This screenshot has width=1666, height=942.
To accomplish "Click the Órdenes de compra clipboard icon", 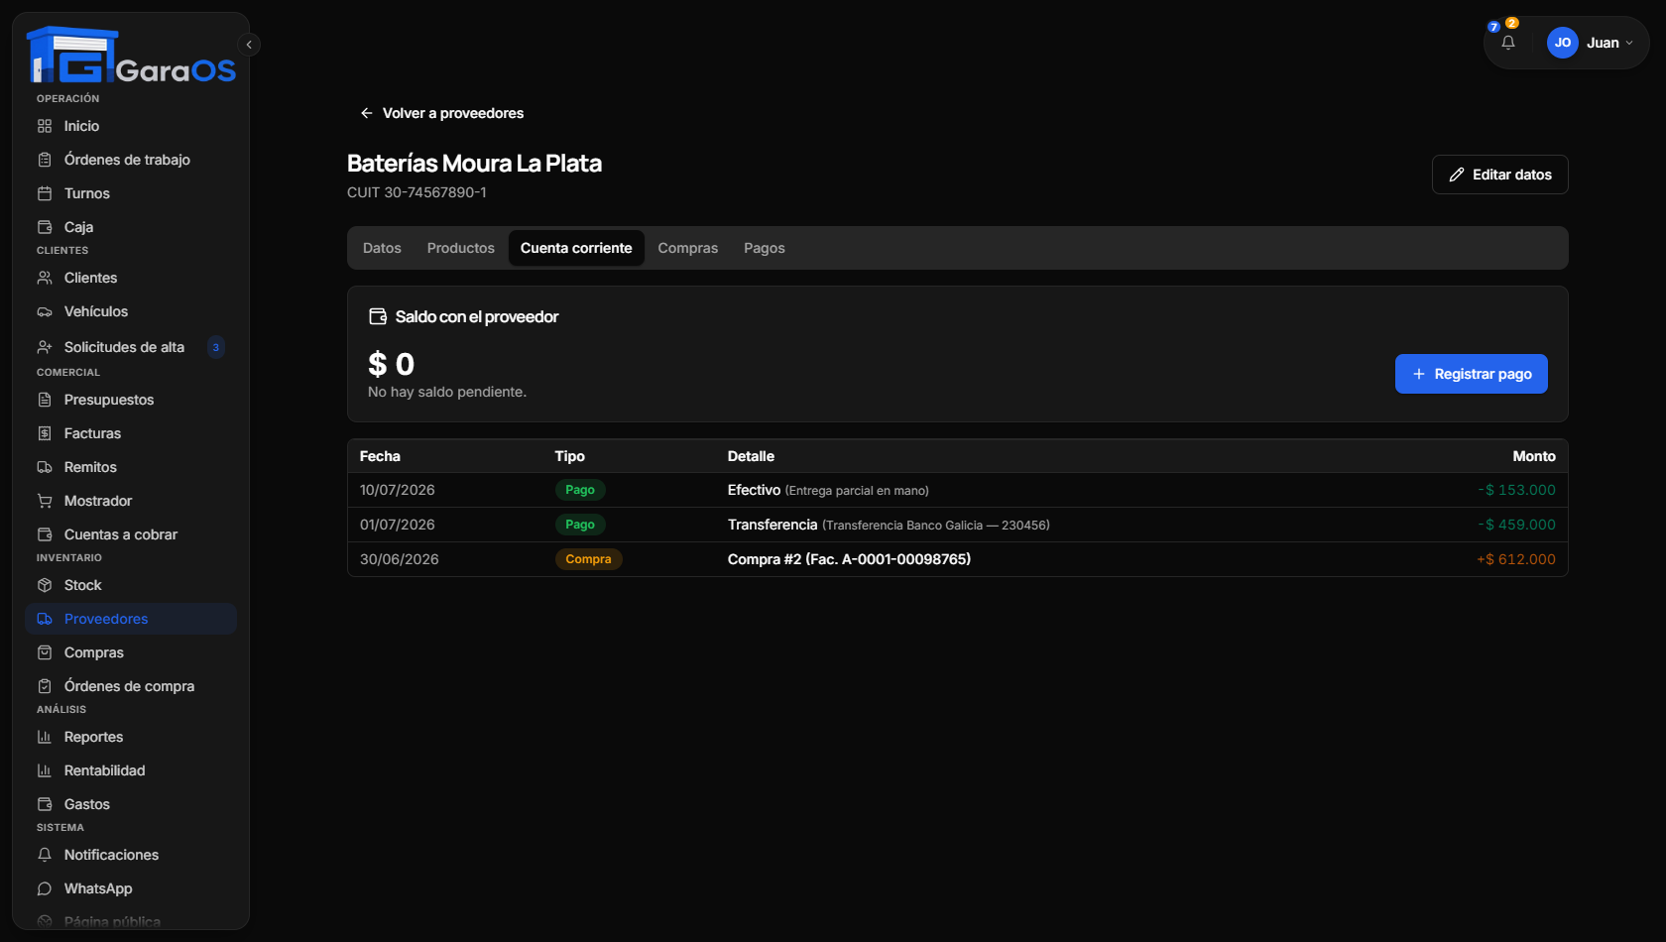I will tap(45, 686).
